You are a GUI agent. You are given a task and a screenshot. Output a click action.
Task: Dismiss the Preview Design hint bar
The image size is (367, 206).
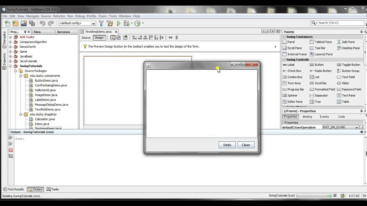[x=275, y=47]
